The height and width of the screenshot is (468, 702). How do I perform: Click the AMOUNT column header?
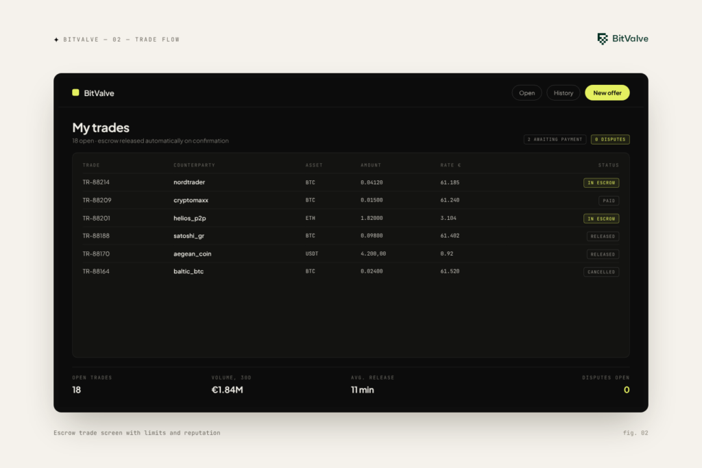(x=371, y=165)
